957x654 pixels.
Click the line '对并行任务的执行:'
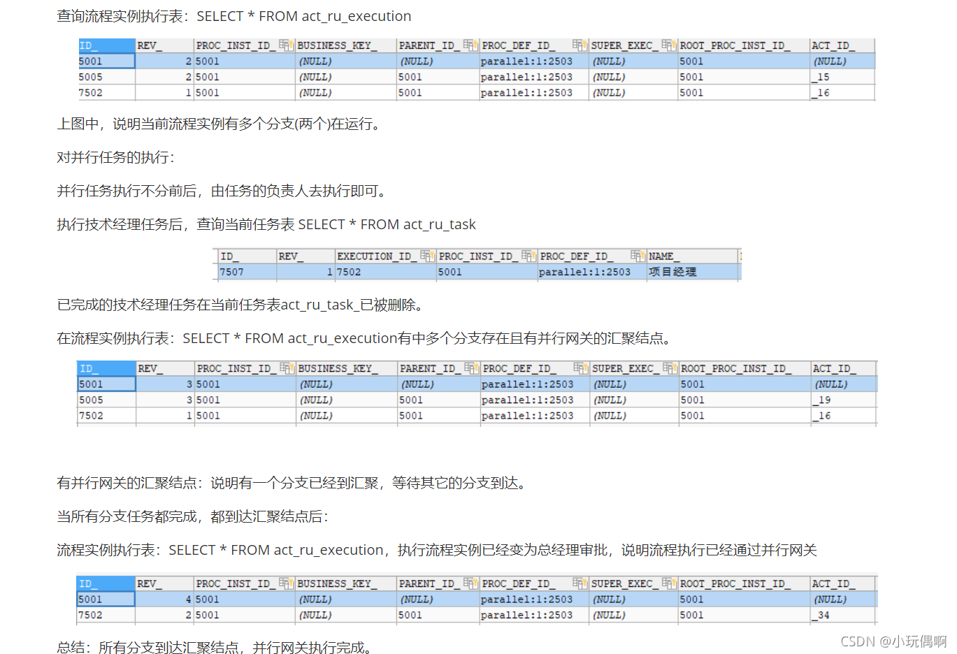(x=115, y=158)
